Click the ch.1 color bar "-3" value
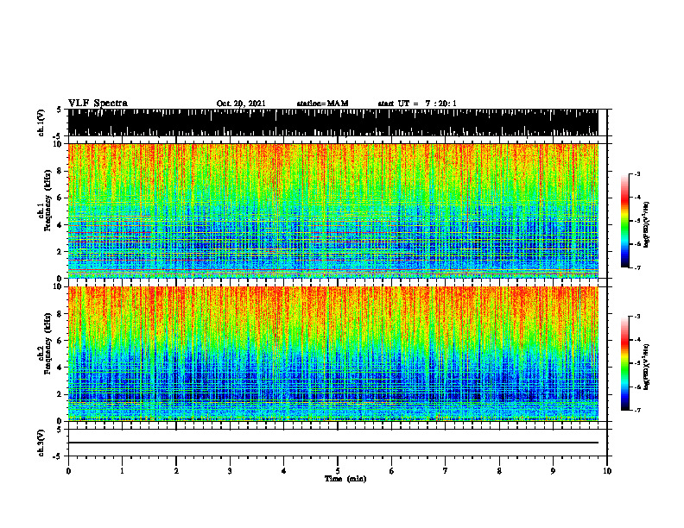 coord(637,173)
